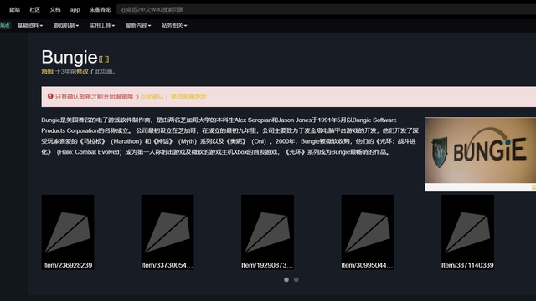Go to 文档 in the top bar
Viewport: 536px width, 301px height.
click(x=55, y=9)
